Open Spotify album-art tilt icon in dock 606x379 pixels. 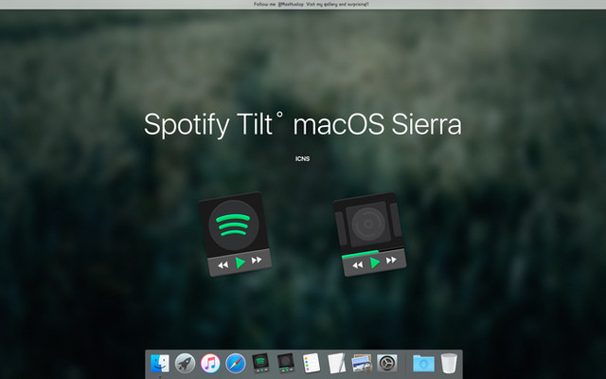(286, 363)
